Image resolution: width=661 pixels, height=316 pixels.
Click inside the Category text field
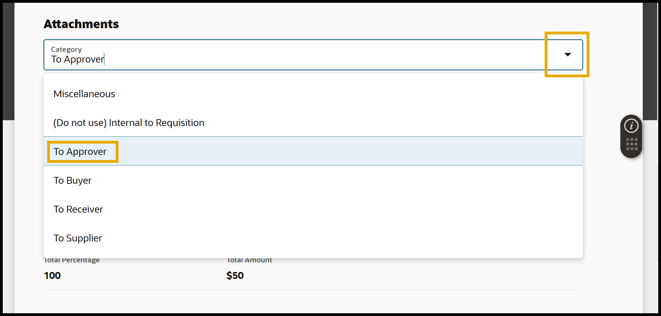tap(275, 59)
